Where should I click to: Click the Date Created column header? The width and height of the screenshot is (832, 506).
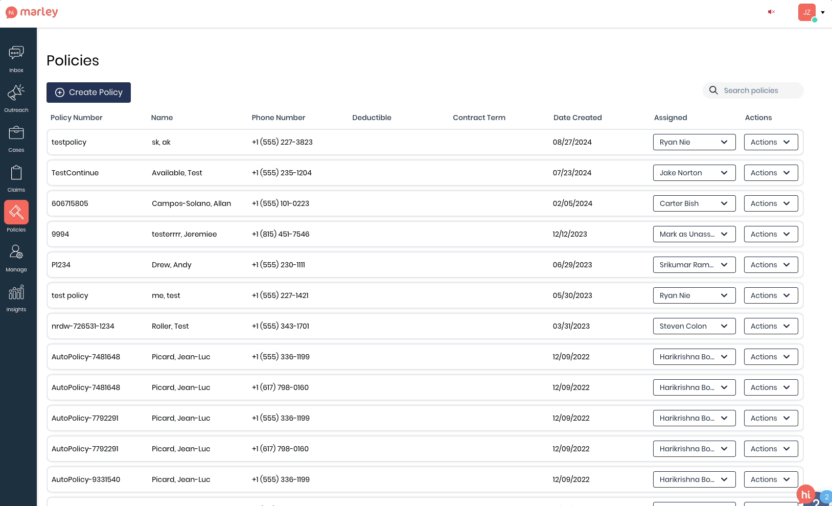click(577, 118)
